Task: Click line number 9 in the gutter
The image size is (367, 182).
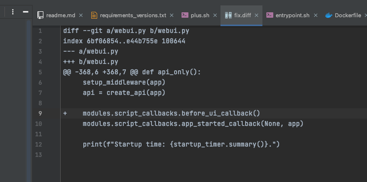Action: pyautogui.click(x=40, y=114)
